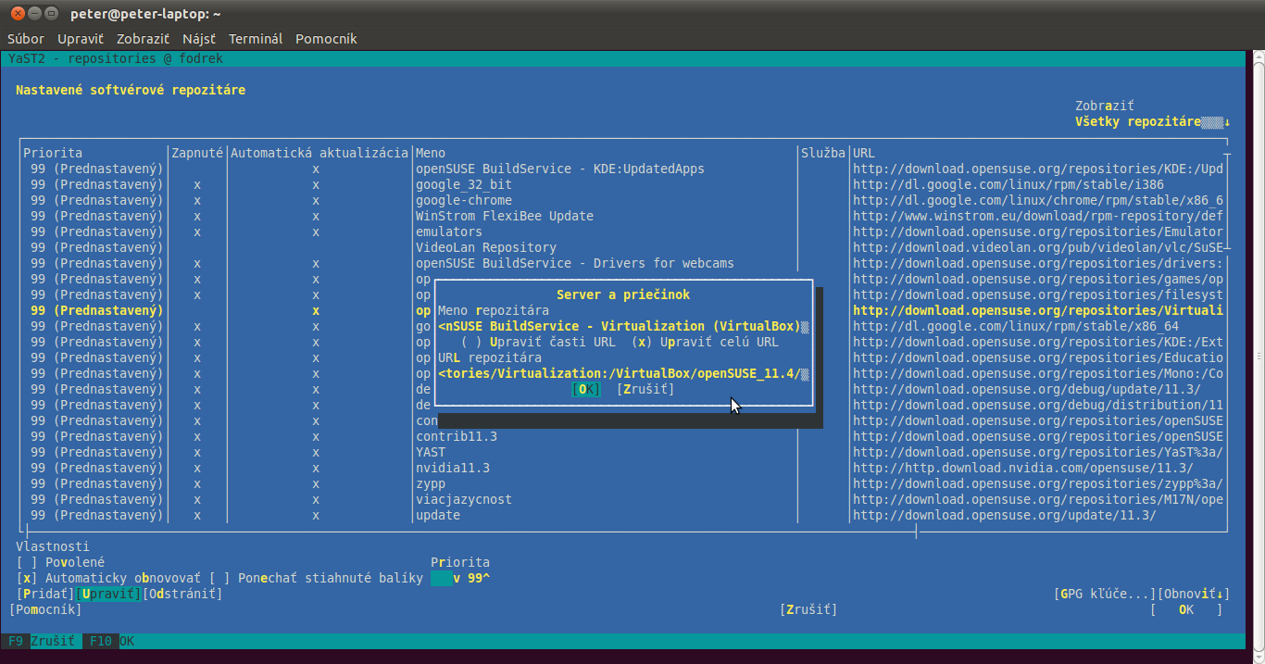1265x664 pixels.
Task: Select Upraviť celú URL radio option
Action: (705, 342)
